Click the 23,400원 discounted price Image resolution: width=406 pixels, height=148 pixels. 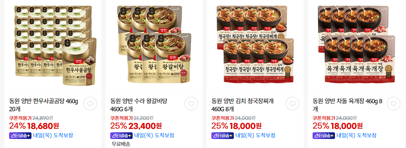(145, 126)
